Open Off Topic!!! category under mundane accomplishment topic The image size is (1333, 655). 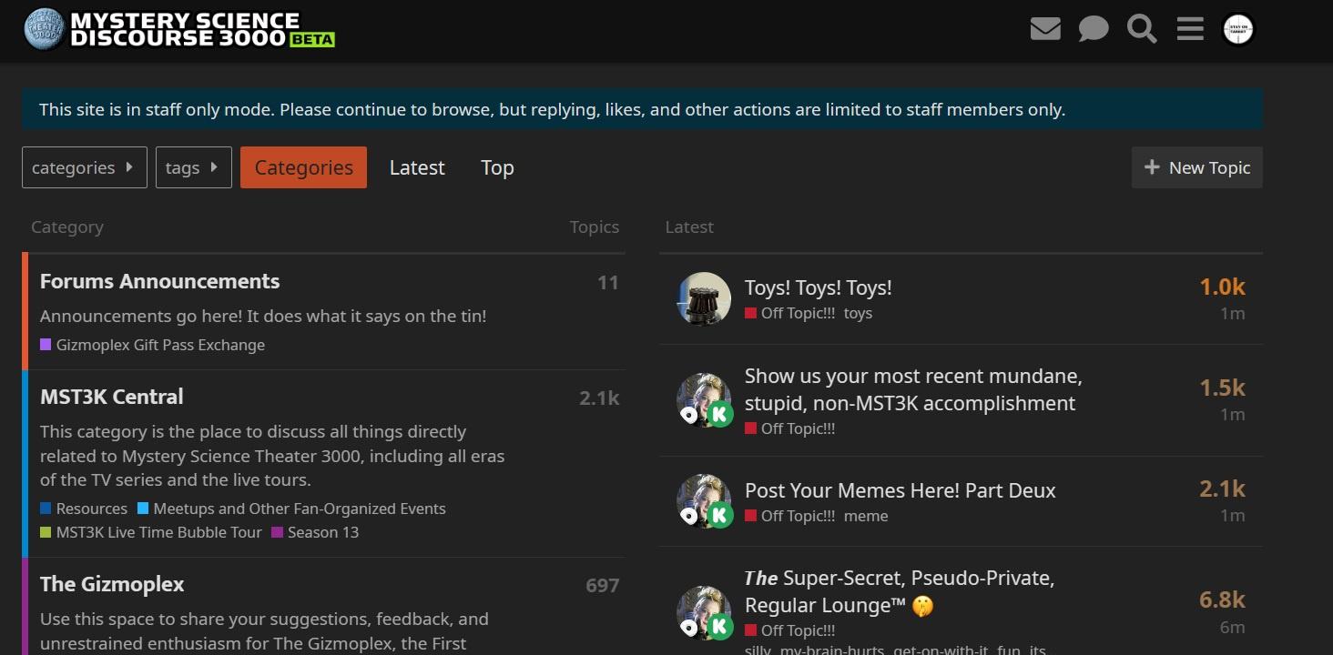(790, 428)
